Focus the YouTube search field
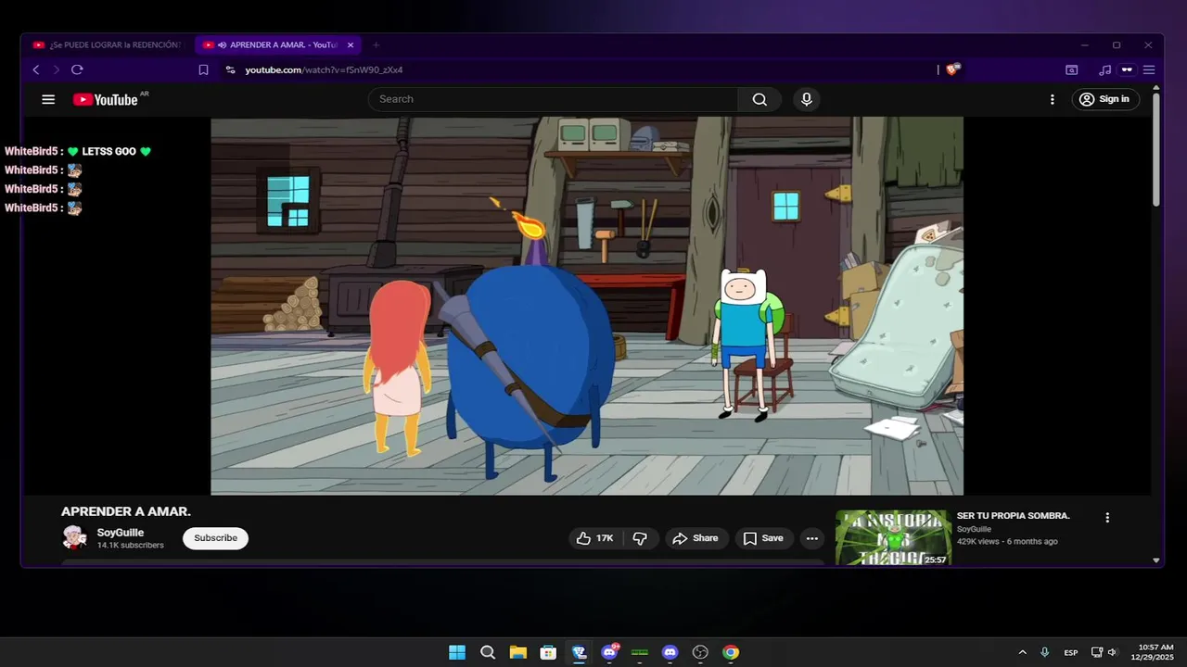This screenshot has width=1187, height=667. (553, 99)
